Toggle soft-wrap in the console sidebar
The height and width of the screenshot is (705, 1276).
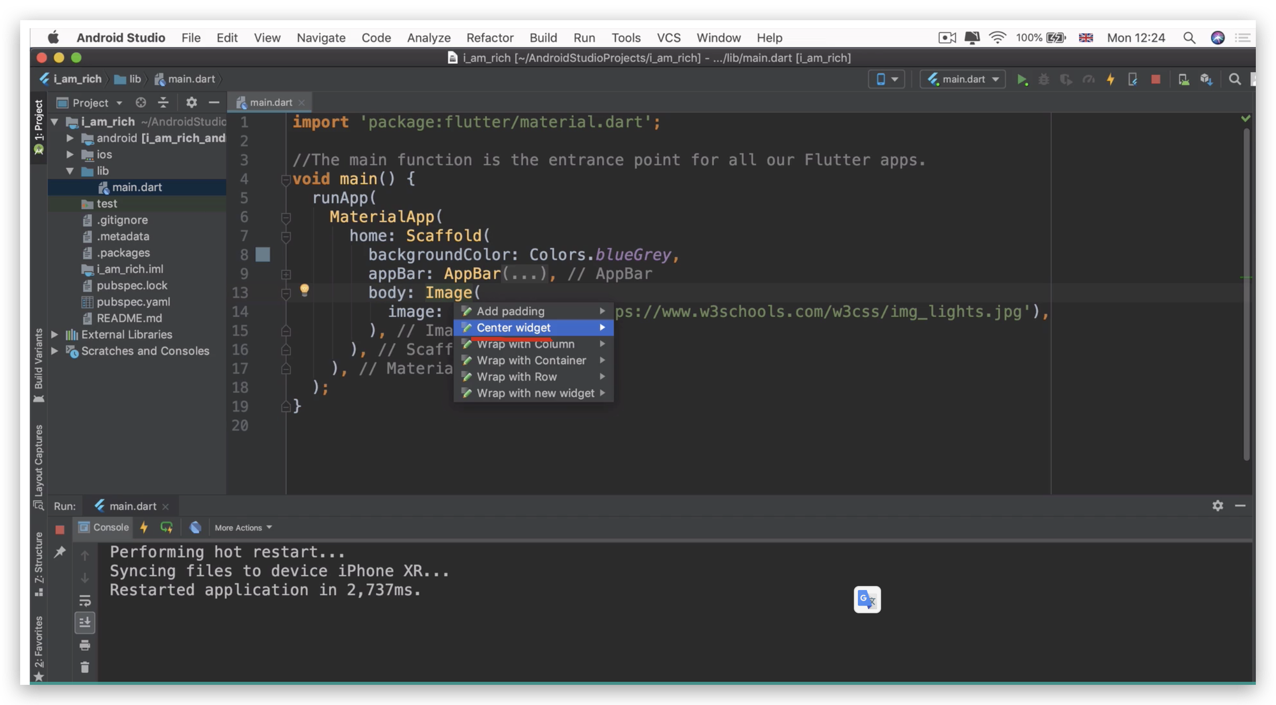pos(85,601)
